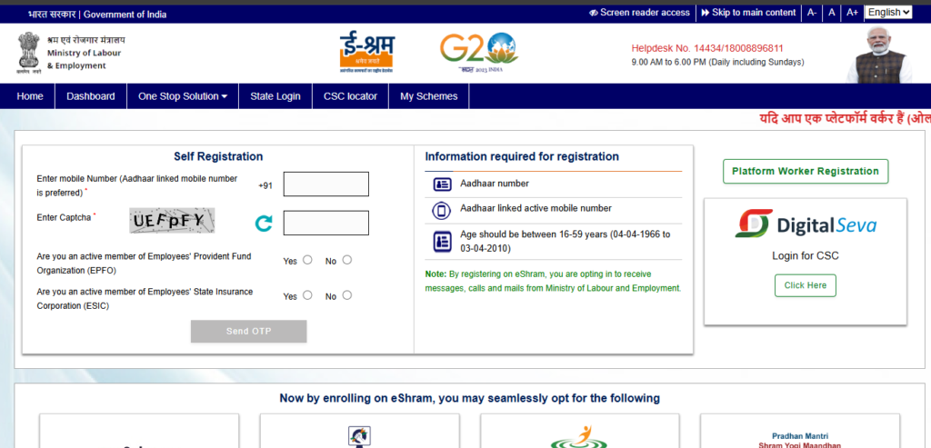Open the English language dropdown
This screenshot has width=931, height=448.
(887, 12)
